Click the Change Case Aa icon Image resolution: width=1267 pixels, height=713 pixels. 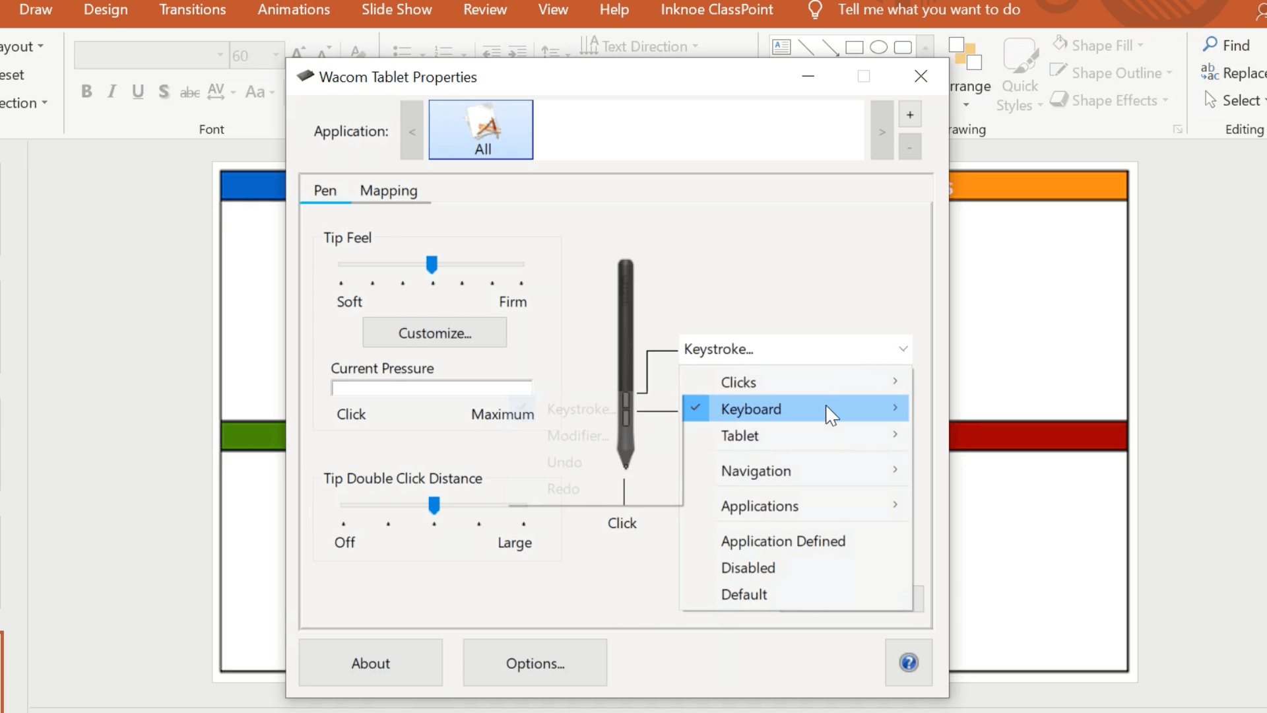click(x=255, y=91)
